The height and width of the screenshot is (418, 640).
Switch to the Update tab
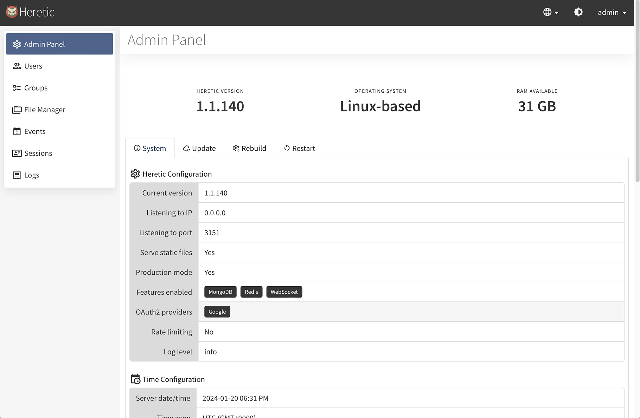[x=199, y=148]
